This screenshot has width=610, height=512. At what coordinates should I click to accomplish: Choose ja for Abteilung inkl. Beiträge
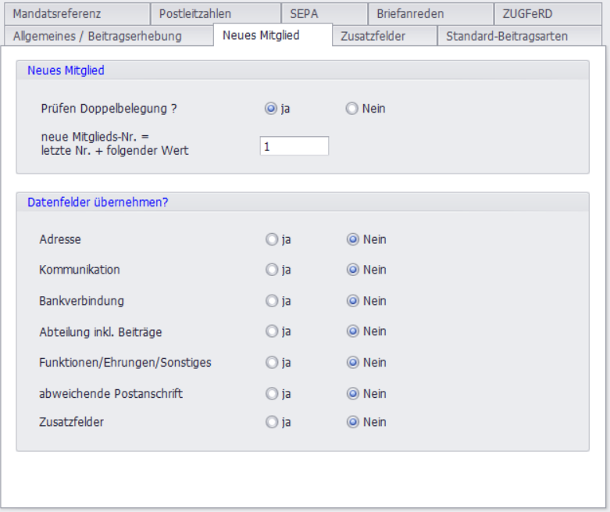click(271, 331)
